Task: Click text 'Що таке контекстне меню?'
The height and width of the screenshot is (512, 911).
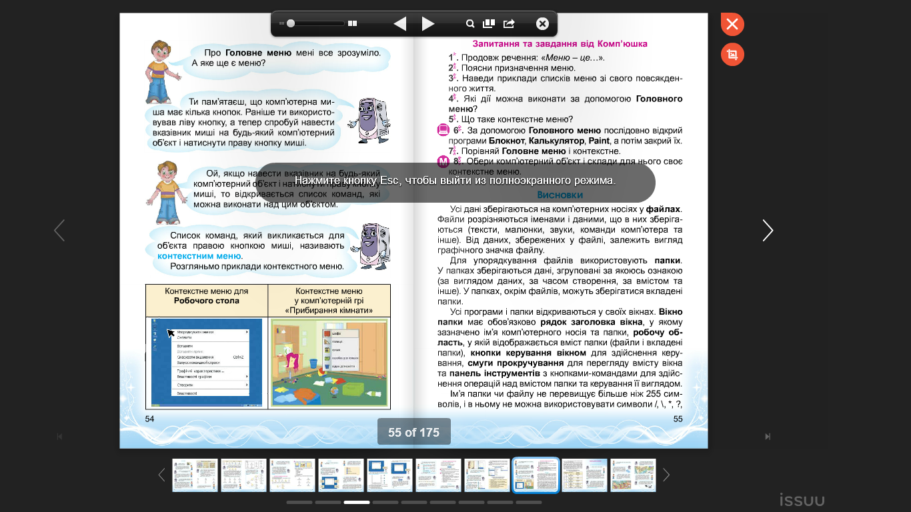Action: tap(517, 119)
